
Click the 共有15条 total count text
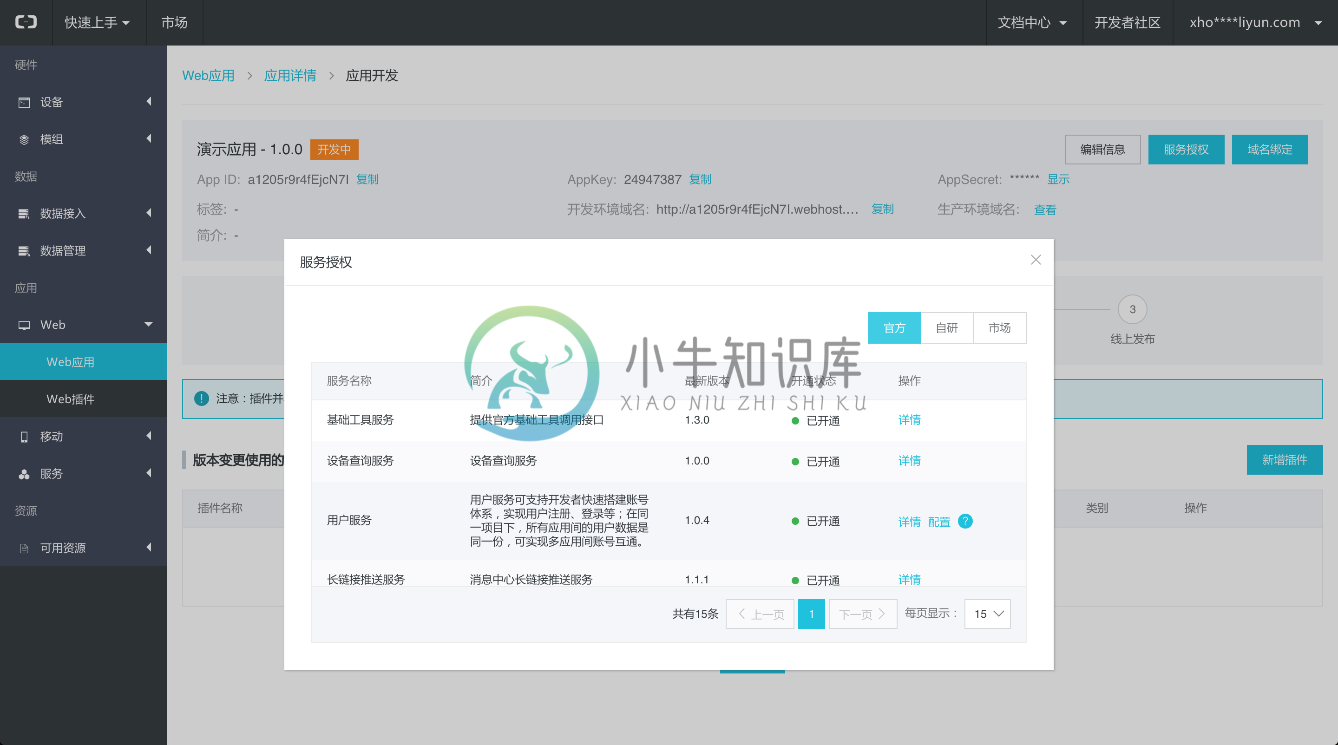point(695,614)
